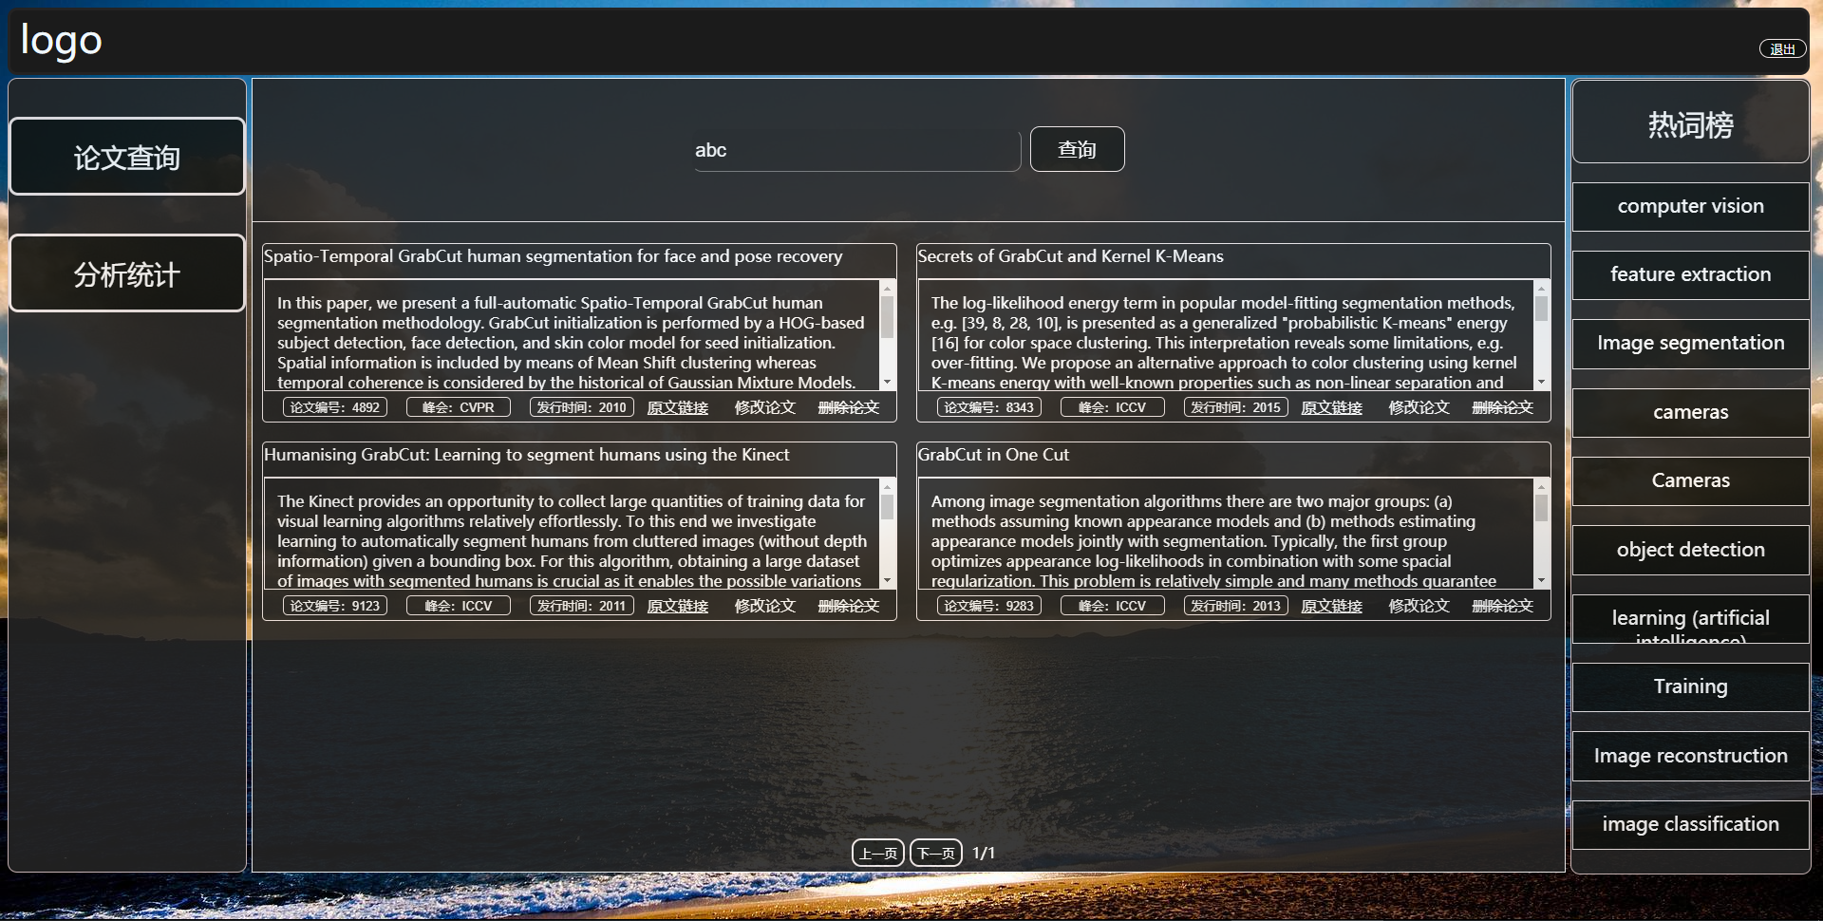Click the scrollbar down arrow in Humanising GrabCut abstract
This screenshot has height=921, width=1823.
coord(887,580)
